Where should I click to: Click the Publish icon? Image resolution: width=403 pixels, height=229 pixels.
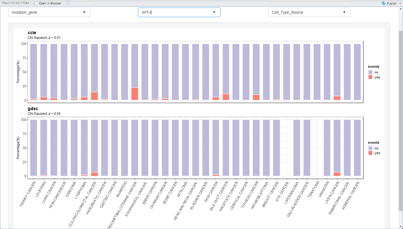click(x=384, y=3)
